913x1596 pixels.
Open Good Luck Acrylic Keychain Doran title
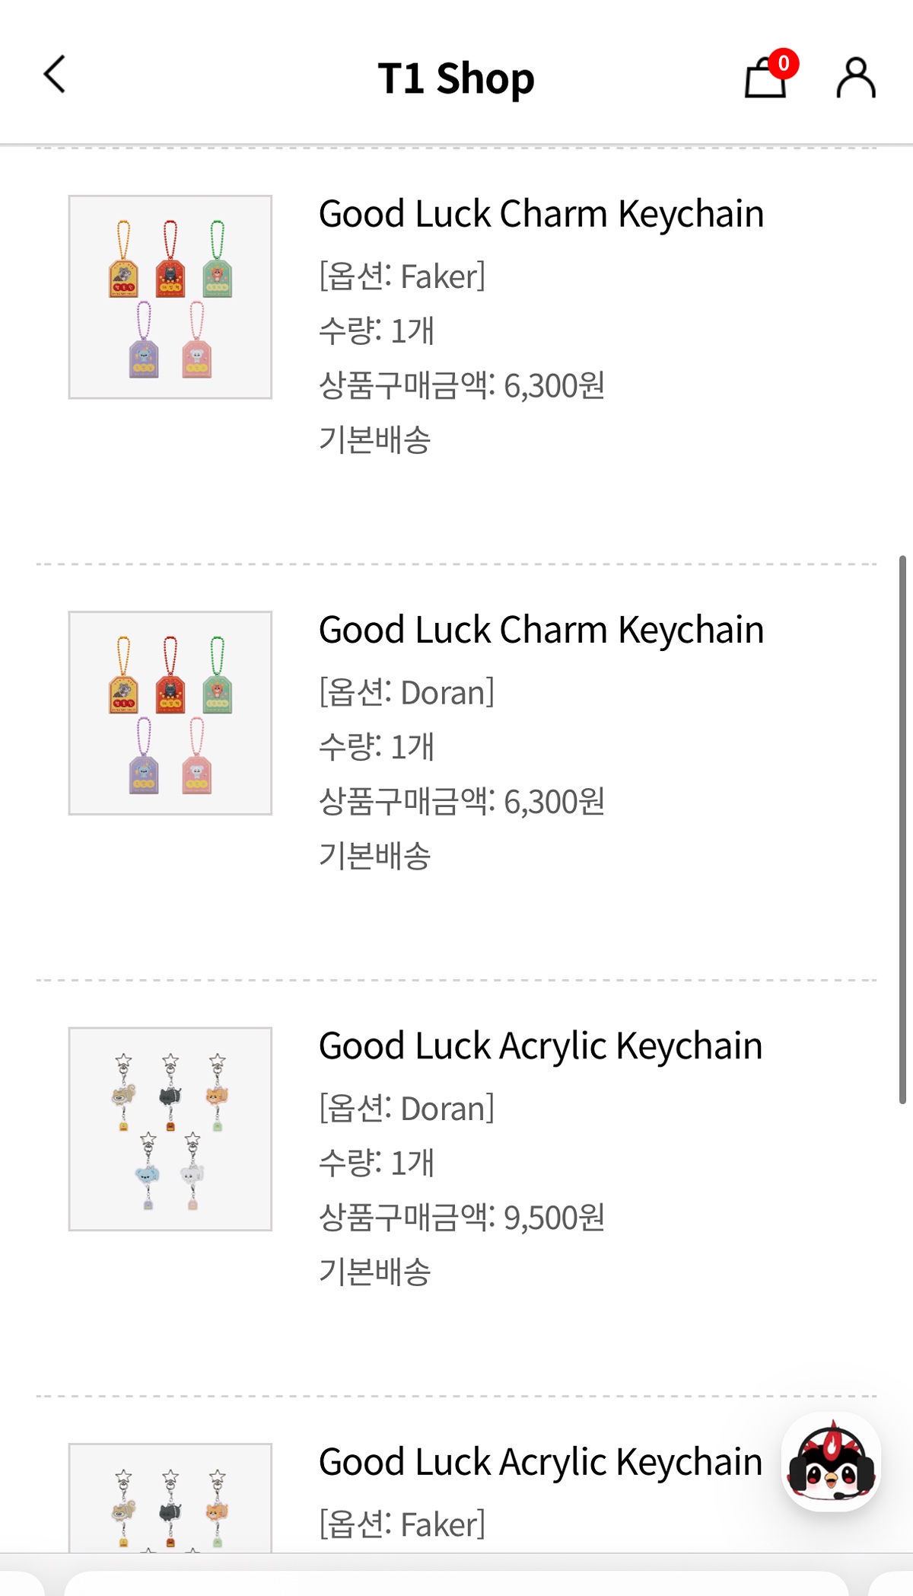point(540,1046)
